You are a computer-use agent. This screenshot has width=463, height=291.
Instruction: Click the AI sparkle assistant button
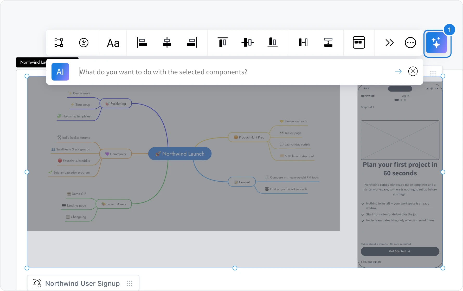click(x=436, y=43)
